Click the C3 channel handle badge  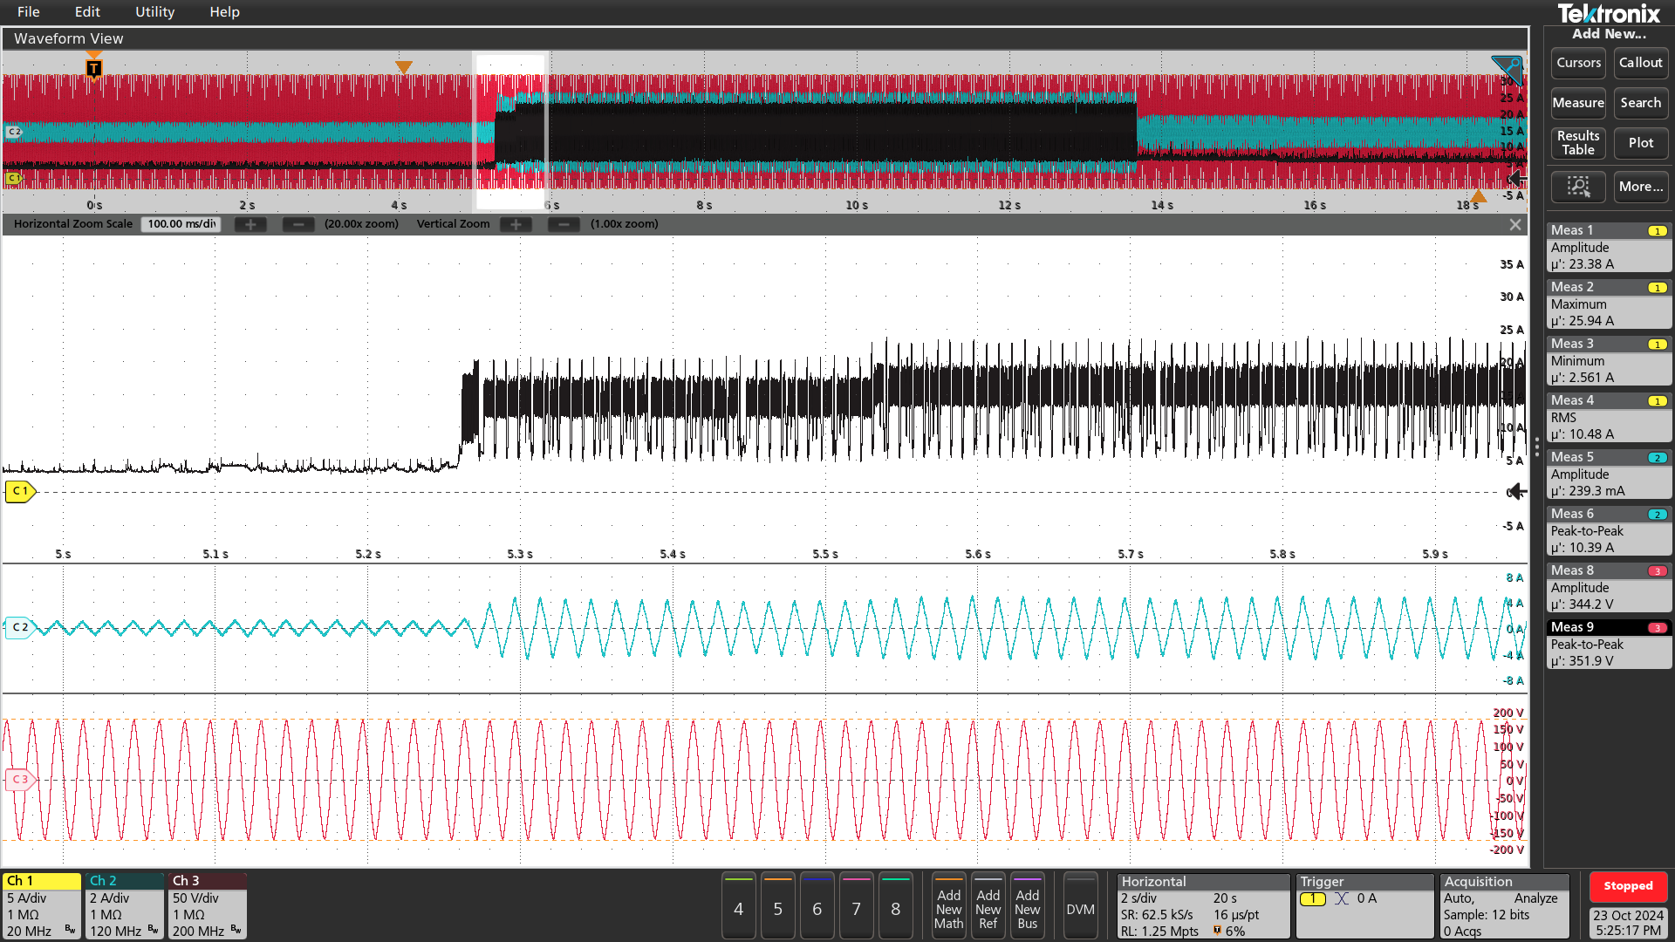tap(19, 779)
